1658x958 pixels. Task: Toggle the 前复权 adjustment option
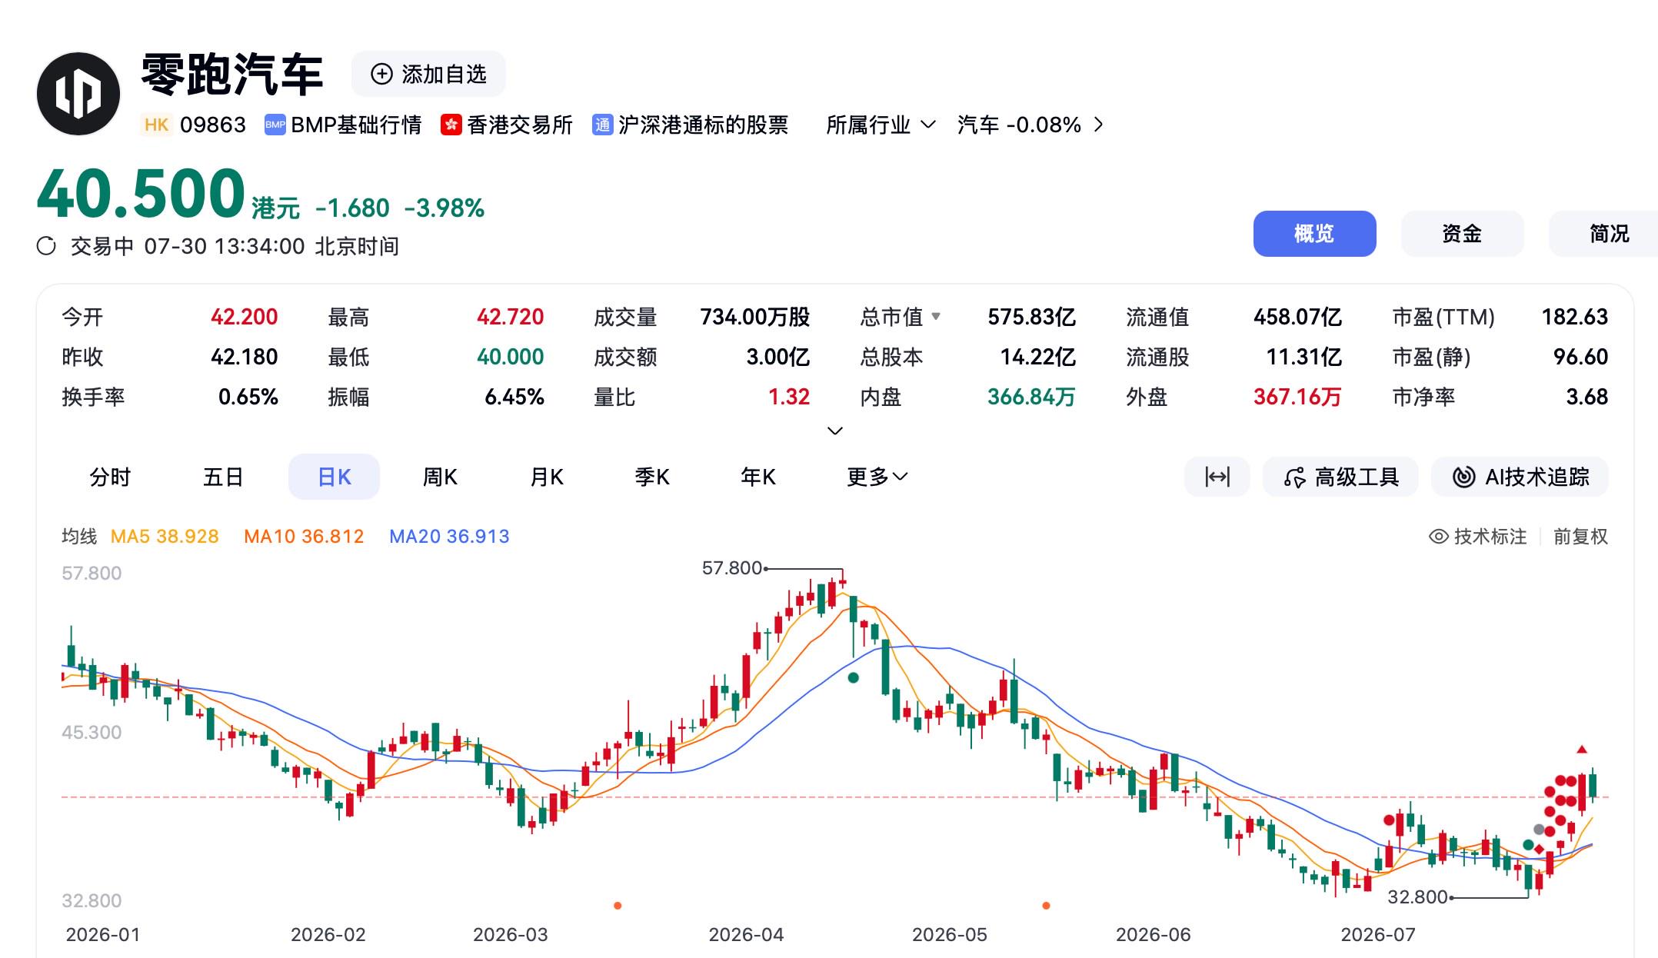point(1580,537)
